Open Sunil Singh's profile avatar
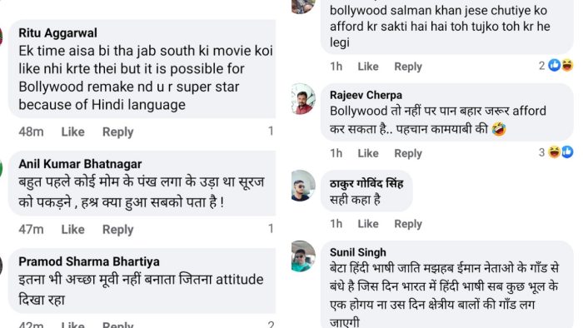This screenshot has height=328, width=583. click(x=303, y=256)
